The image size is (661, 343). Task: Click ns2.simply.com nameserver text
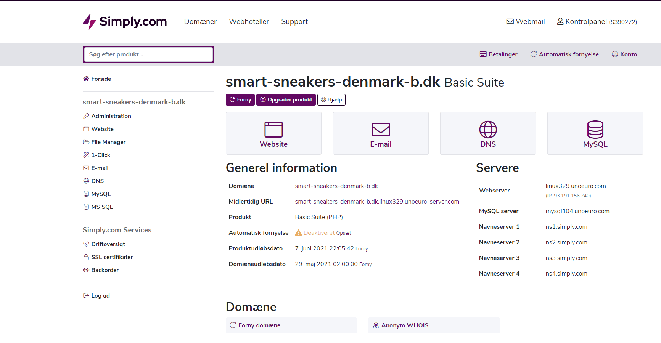click(x=566, y=242)
